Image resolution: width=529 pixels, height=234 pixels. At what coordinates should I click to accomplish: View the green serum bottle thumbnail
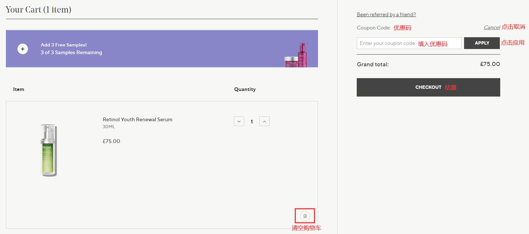49,150
